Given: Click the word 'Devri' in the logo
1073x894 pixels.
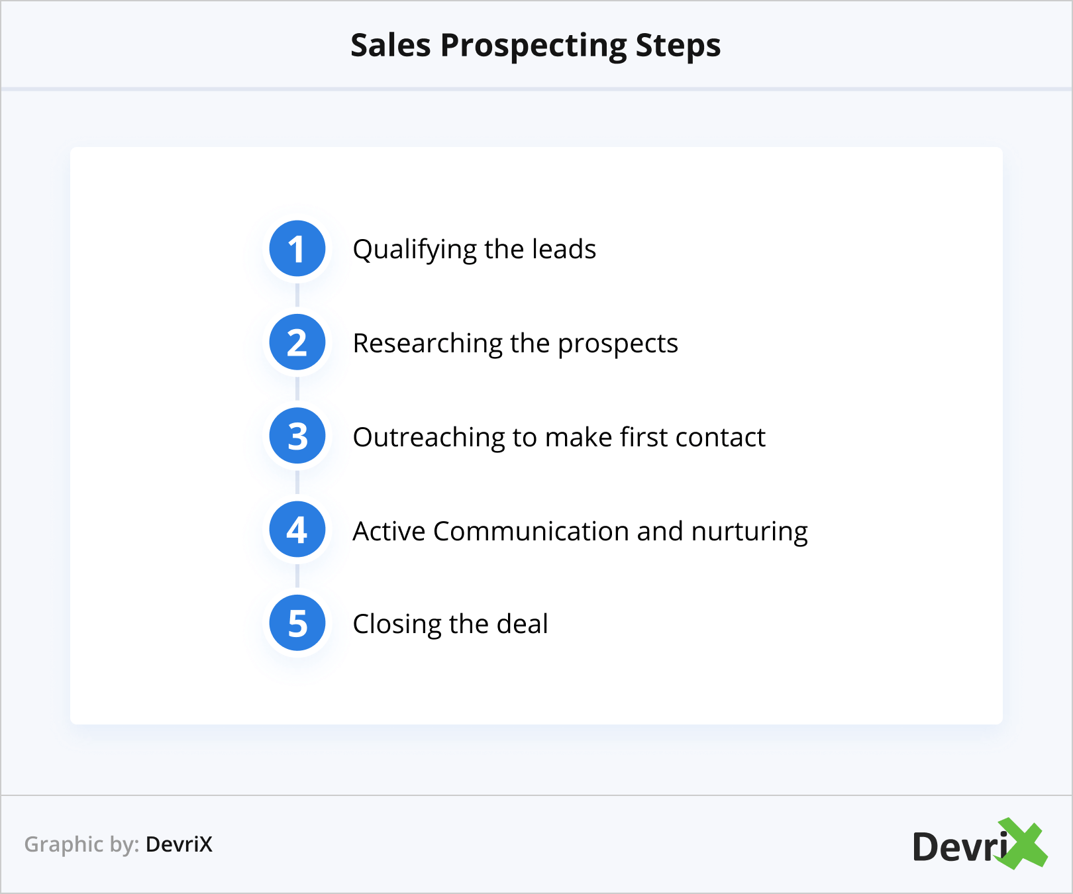Looking at the screenshot, I should tap(957, 847).
